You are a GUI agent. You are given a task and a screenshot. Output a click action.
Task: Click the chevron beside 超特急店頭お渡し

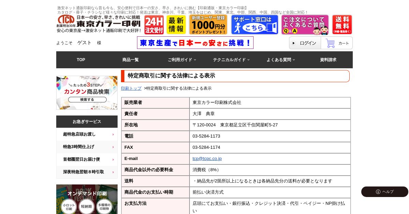click(113, 135)
